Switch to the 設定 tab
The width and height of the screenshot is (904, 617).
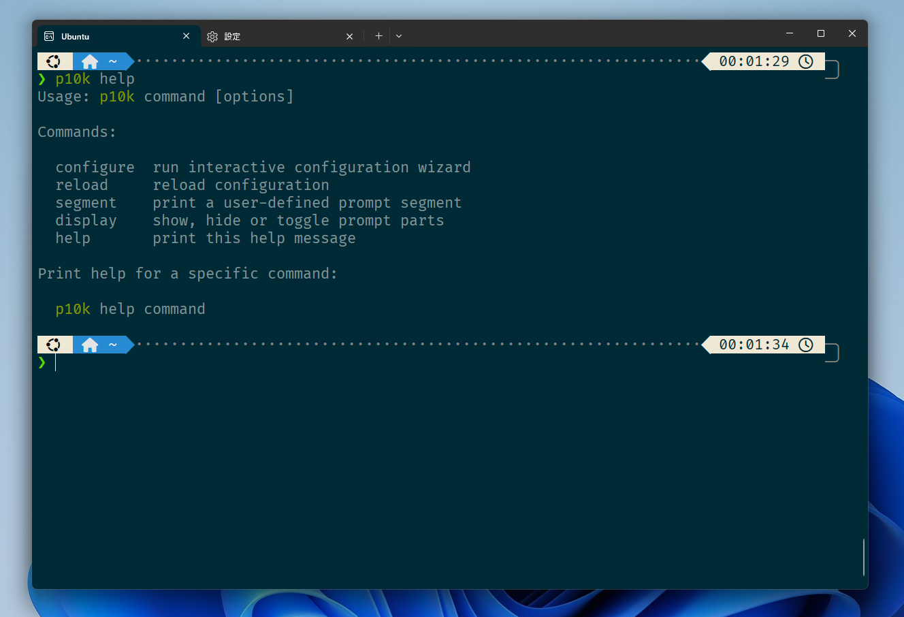click(x=281, y=36)
